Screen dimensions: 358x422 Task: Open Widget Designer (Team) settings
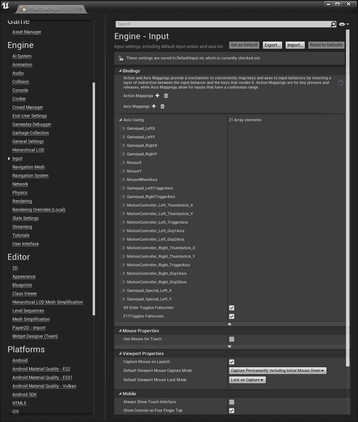tap(35, 336)
